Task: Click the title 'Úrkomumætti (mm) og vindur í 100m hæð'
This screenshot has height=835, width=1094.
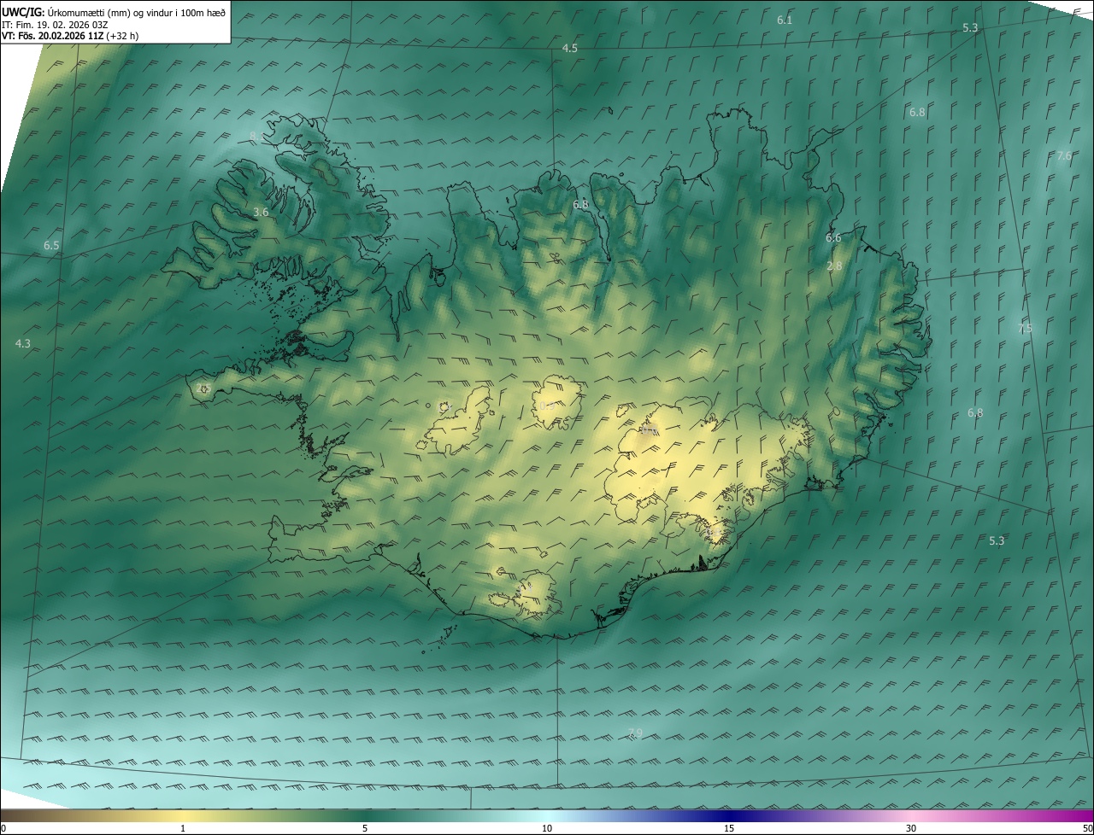Action: [x=137, y=12]
